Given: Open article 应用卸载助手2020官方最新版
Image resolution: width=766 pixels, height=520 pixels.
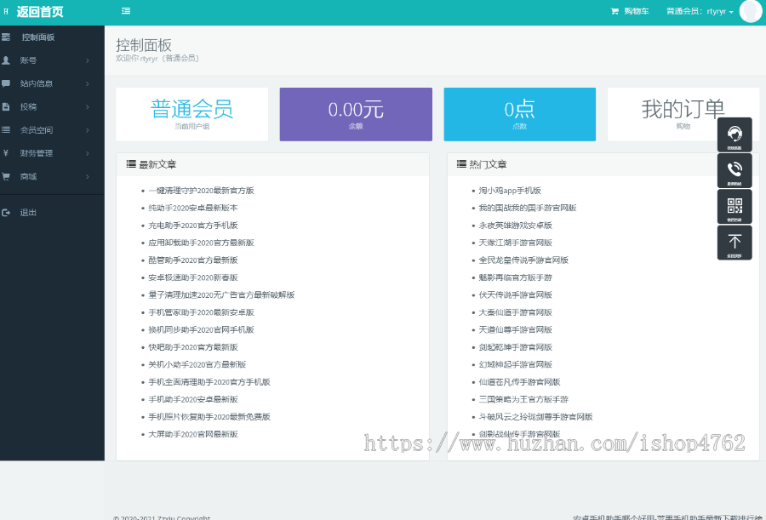Looking at the screenshot, I should click(201, 243).
